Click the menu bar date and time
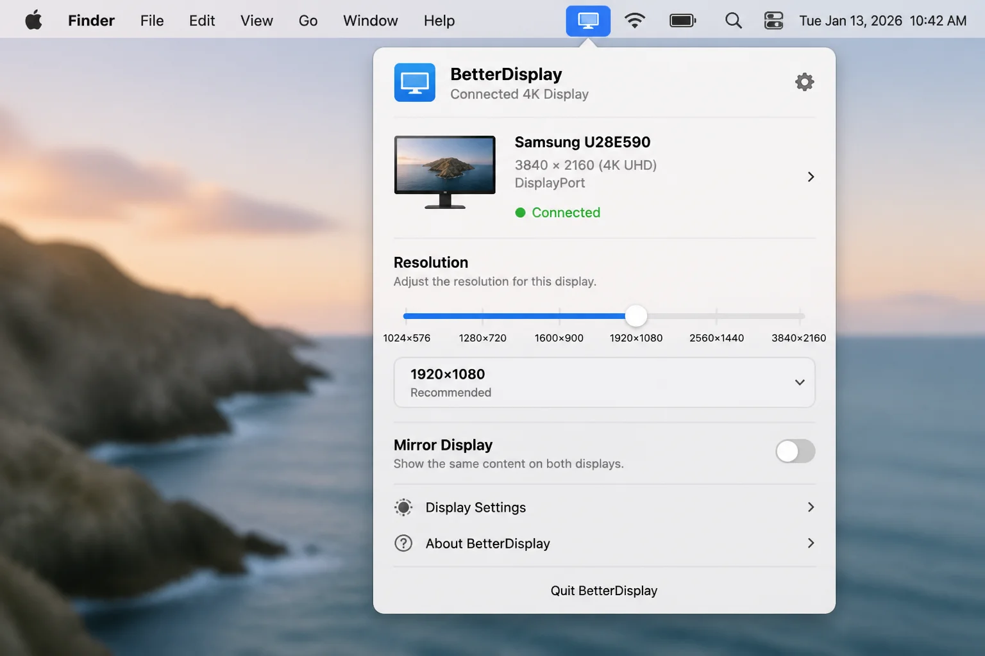Image resolution: width=985 pixels, height=656 pixels. point(883,20)
